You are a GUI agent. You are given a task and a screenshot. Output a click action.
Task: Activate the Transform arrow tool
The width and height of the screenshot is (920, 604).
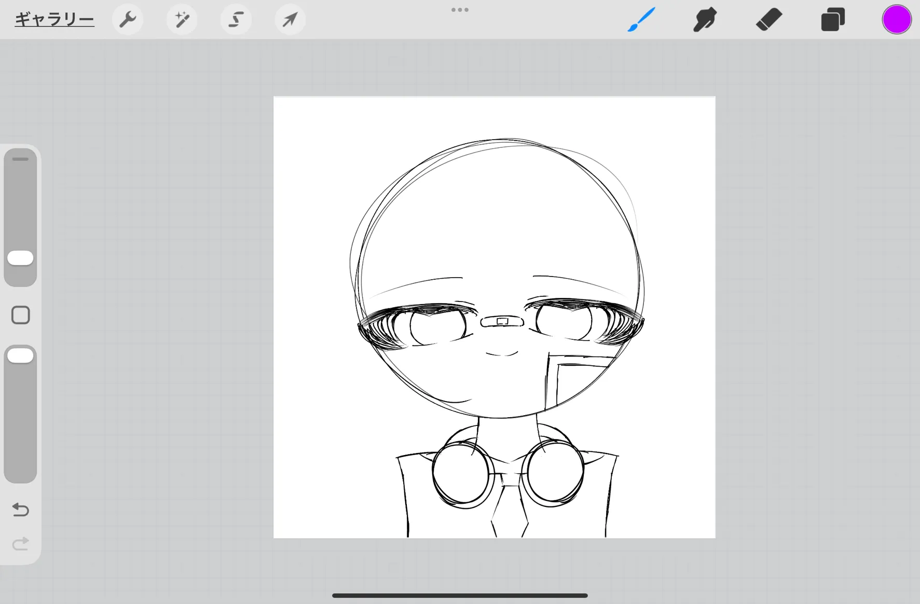(290, 20)
